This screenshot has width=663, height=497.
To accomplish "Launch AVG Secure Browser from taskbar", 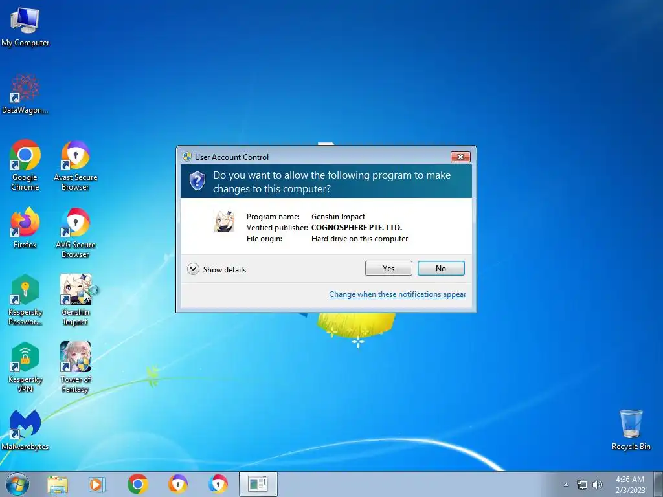I will tap(218, 484).
